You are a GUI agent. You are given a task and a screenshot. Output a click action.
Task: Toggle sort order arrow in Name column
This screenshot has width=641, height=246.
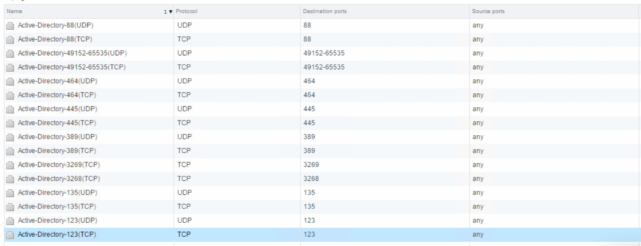coord(171,11)
